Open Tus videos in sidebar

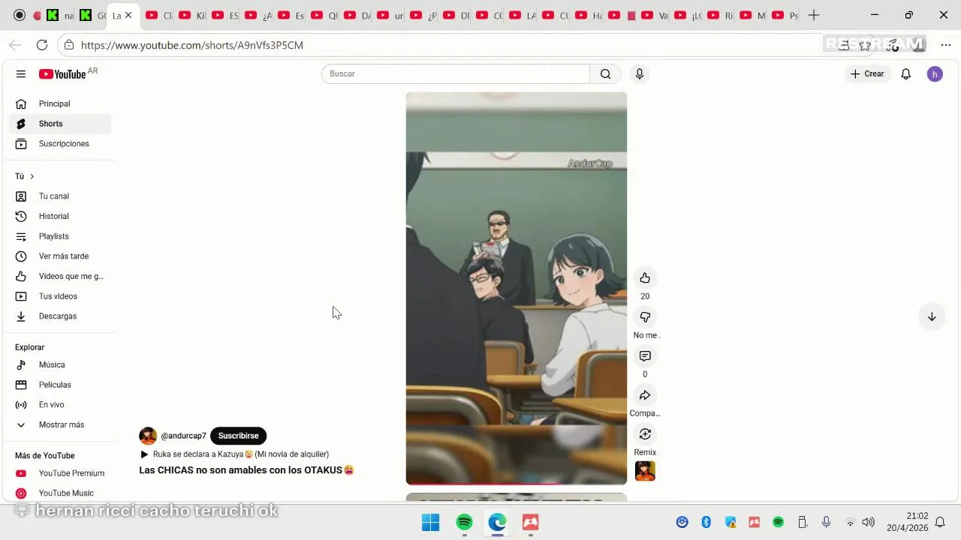point(60,296)
